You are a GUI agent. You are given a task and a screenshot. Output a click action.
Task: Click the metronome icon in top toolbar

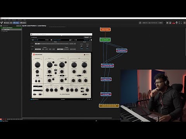pos(170,23)
